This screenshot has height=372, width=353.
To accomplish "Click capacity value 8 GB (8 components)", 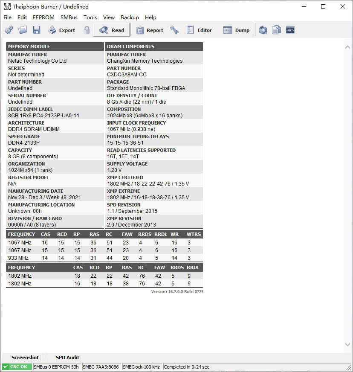I will [x=33, y=156].
